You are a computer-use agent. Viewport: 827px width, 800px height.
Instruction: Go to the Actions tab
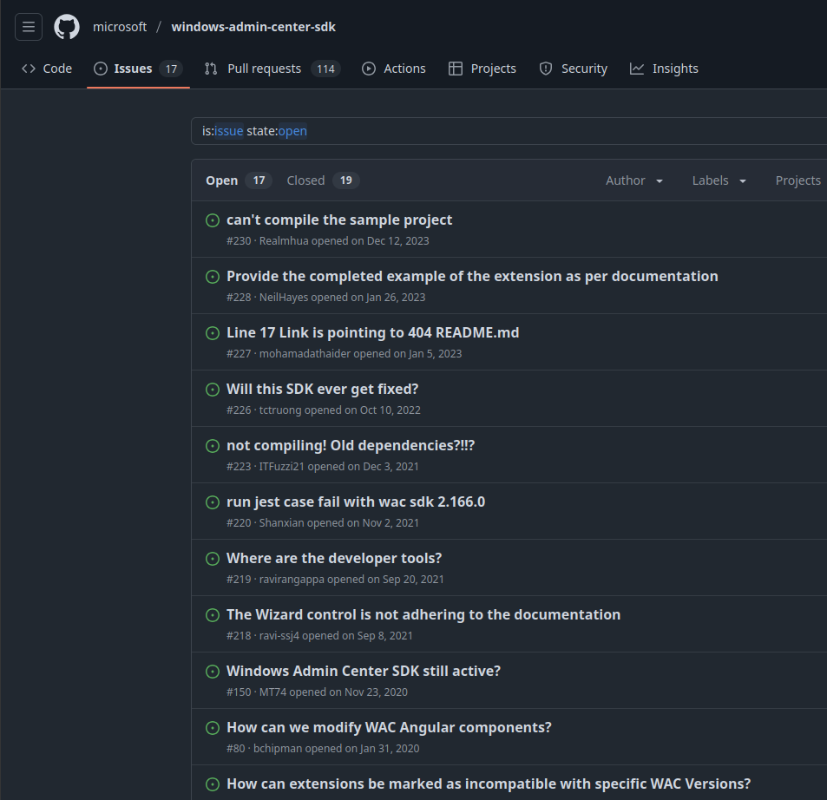click(394, 69)
